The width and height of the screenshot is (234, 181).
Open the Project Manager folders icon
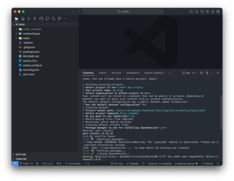tap(41, 19)
